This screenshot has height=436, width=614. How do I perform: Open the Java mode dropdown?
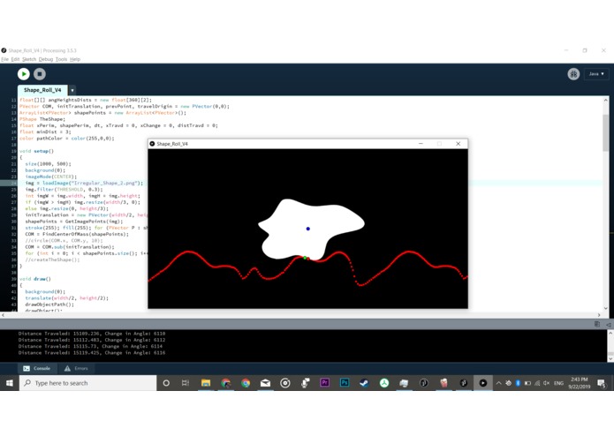596,74
